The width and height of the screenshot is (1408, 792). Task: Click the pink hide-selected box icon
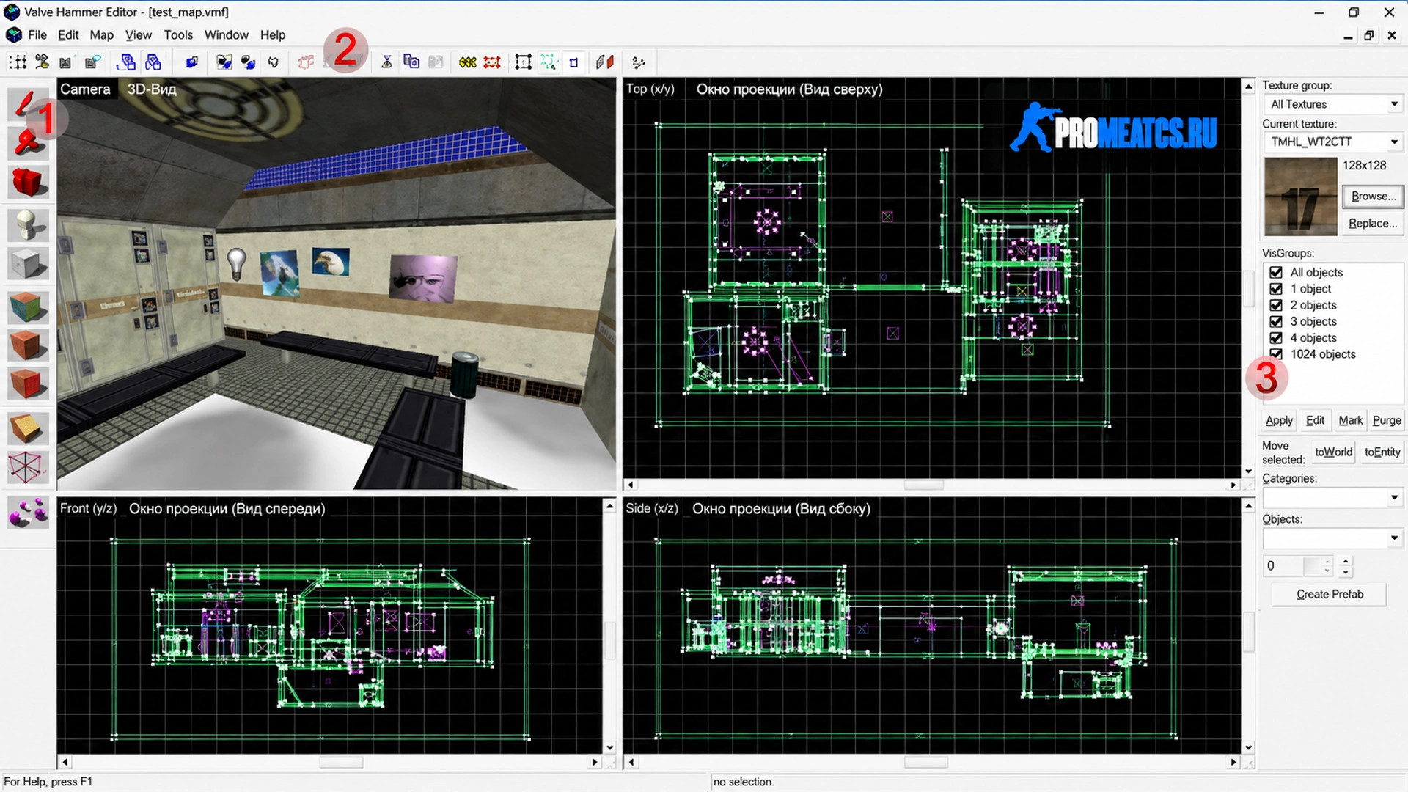306,62
